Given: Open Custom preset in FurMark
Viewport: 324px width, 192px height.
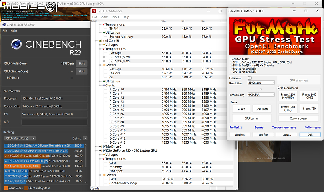Looking at the screenshot, I should point(298,118).
